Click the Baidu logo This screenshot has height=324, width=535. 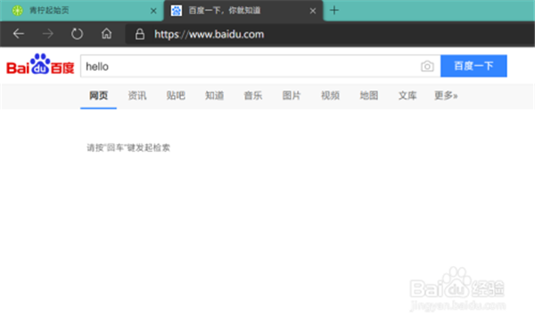tap(40, 64)
